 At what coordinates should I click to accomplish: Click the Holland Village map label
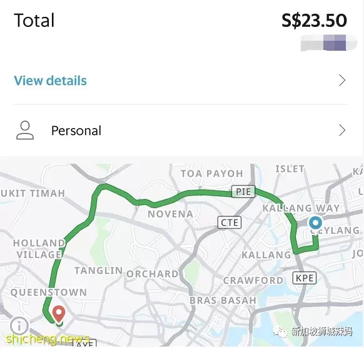pyautogui.click(x=39, y=249)
